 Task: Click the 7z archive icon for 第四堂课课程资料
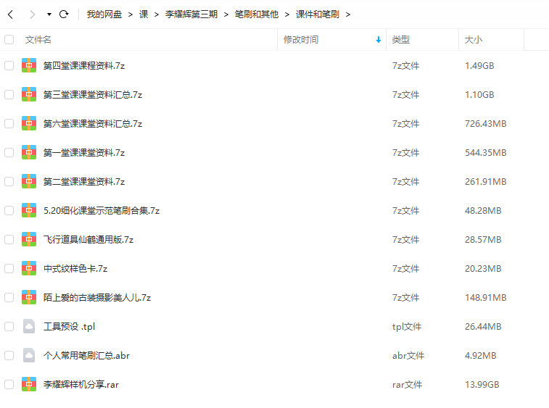pyautogui.click(x=29, y=65)
